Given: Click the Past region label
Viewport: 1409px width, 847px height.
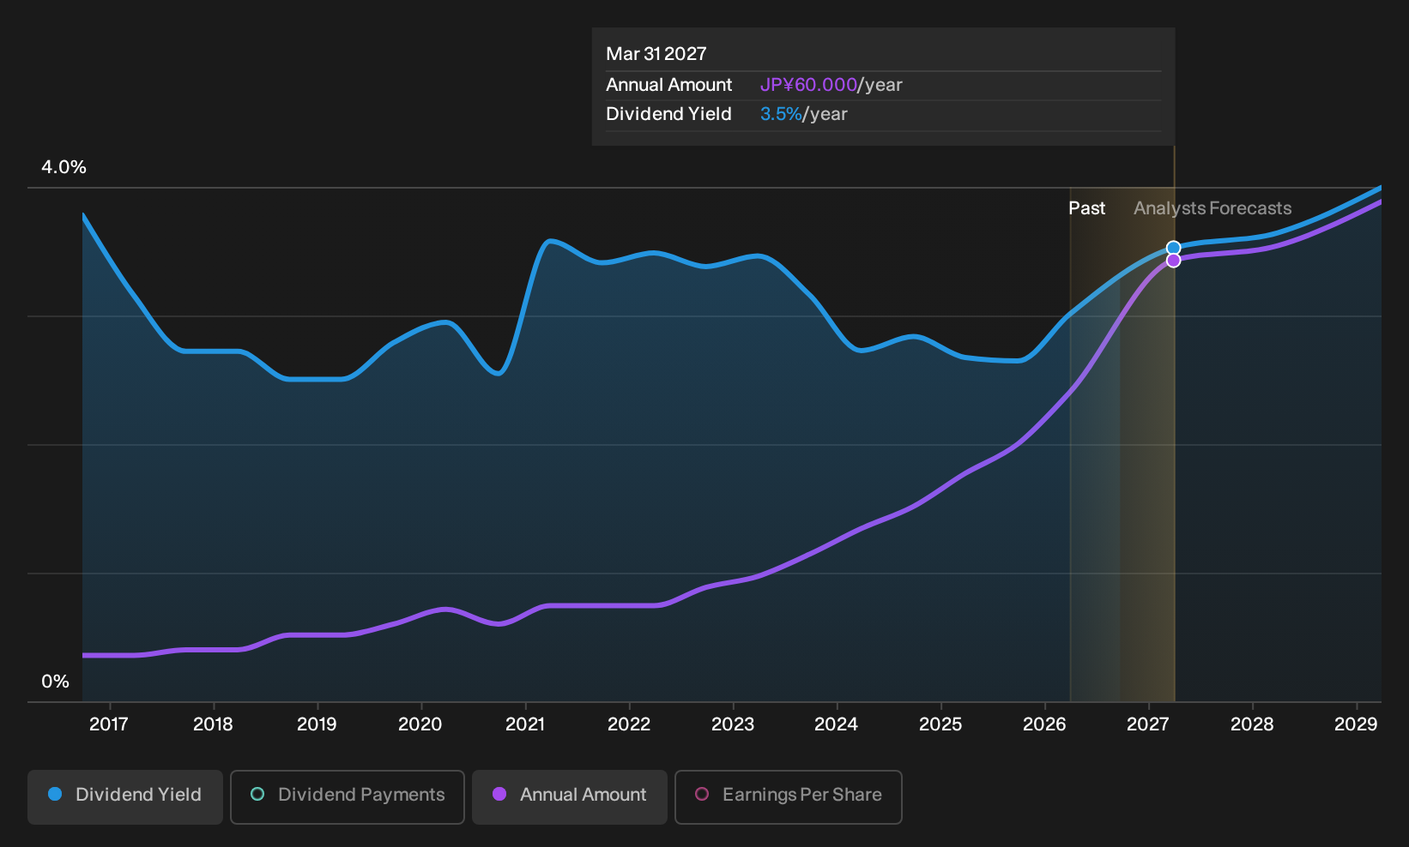Looking at the screenshot, I should pyautogui.click(x=1086, y=208).
